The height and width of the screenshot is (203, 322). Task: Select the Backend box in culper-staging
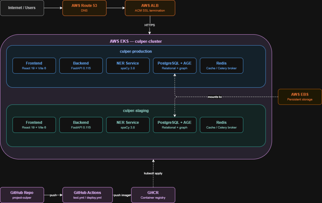click(81, 125)
